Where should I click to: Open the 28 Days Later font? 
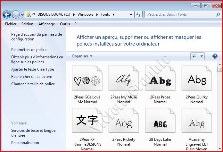(160, 122)
